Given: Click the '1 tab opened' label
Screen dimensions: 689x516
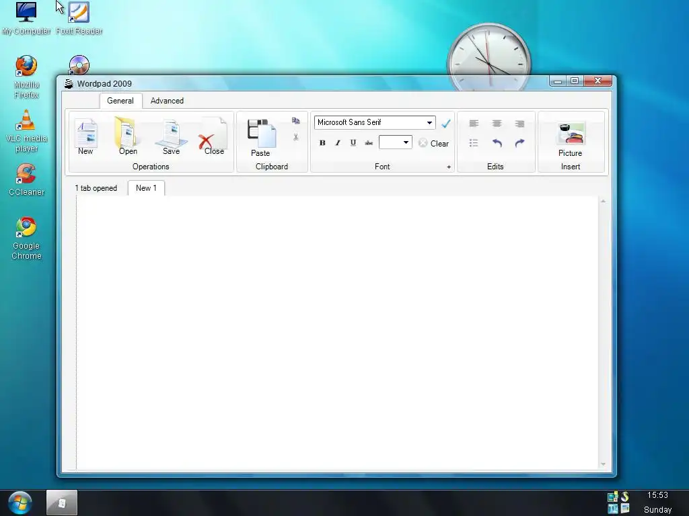Looking at the screenshot, I should point(96,188).
